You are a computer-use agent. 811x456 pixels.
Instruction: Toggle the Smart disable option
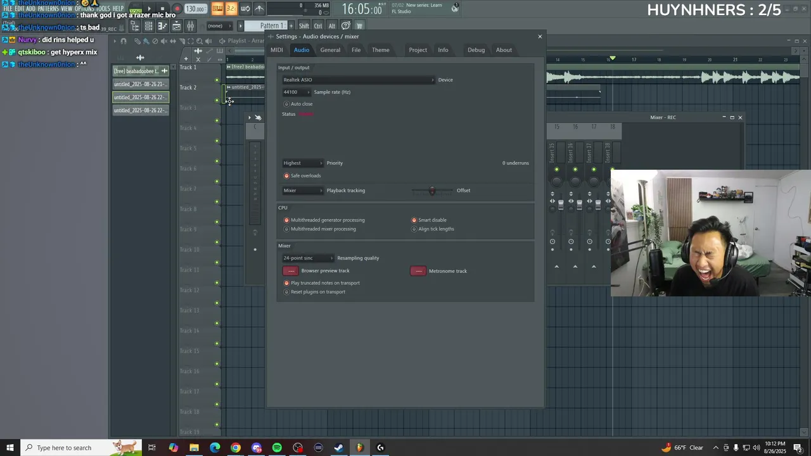pos(429,220)
